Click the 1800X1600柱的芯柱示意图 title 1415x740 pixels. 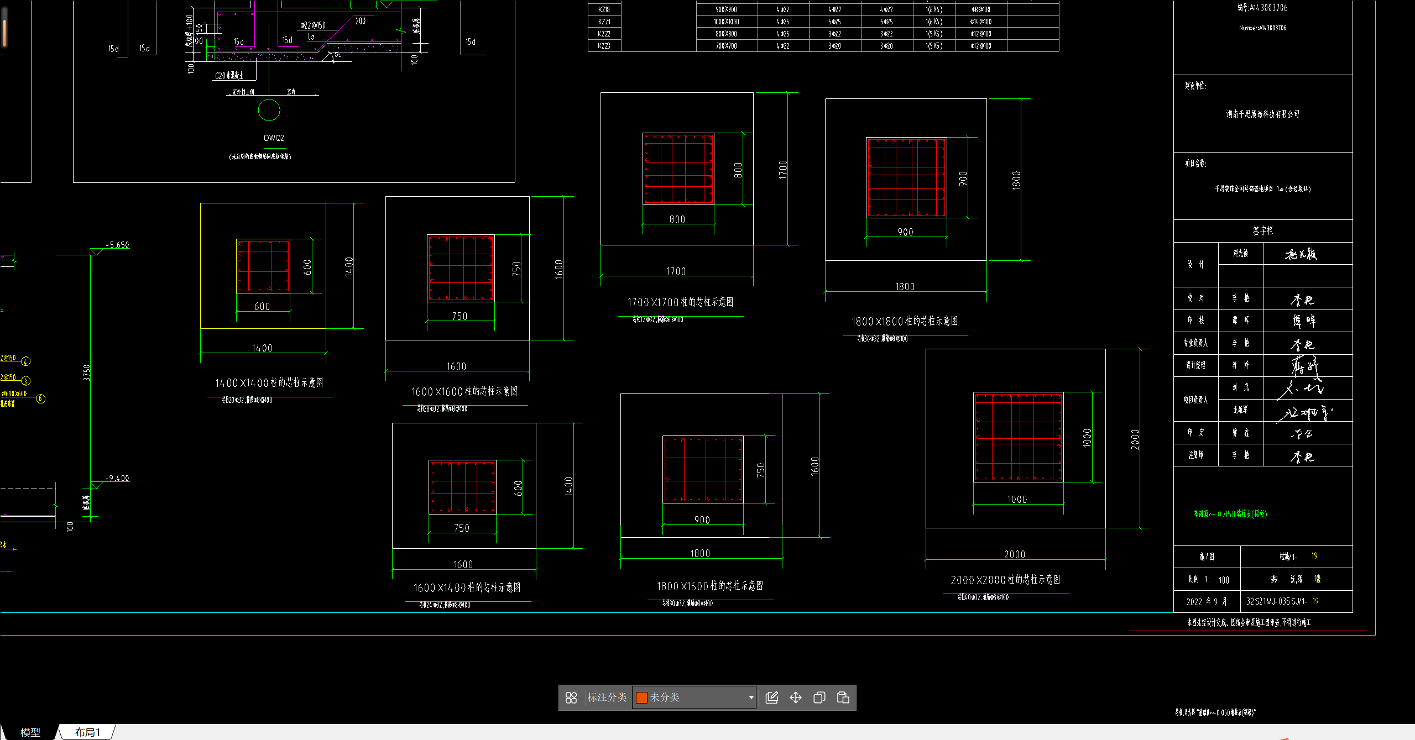click(710, 586)
